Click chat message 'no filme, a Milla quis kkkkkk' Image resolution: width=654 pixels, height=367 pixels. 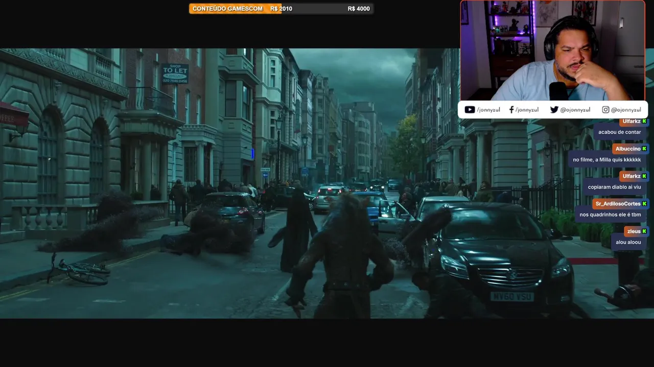tap(607, 160)
